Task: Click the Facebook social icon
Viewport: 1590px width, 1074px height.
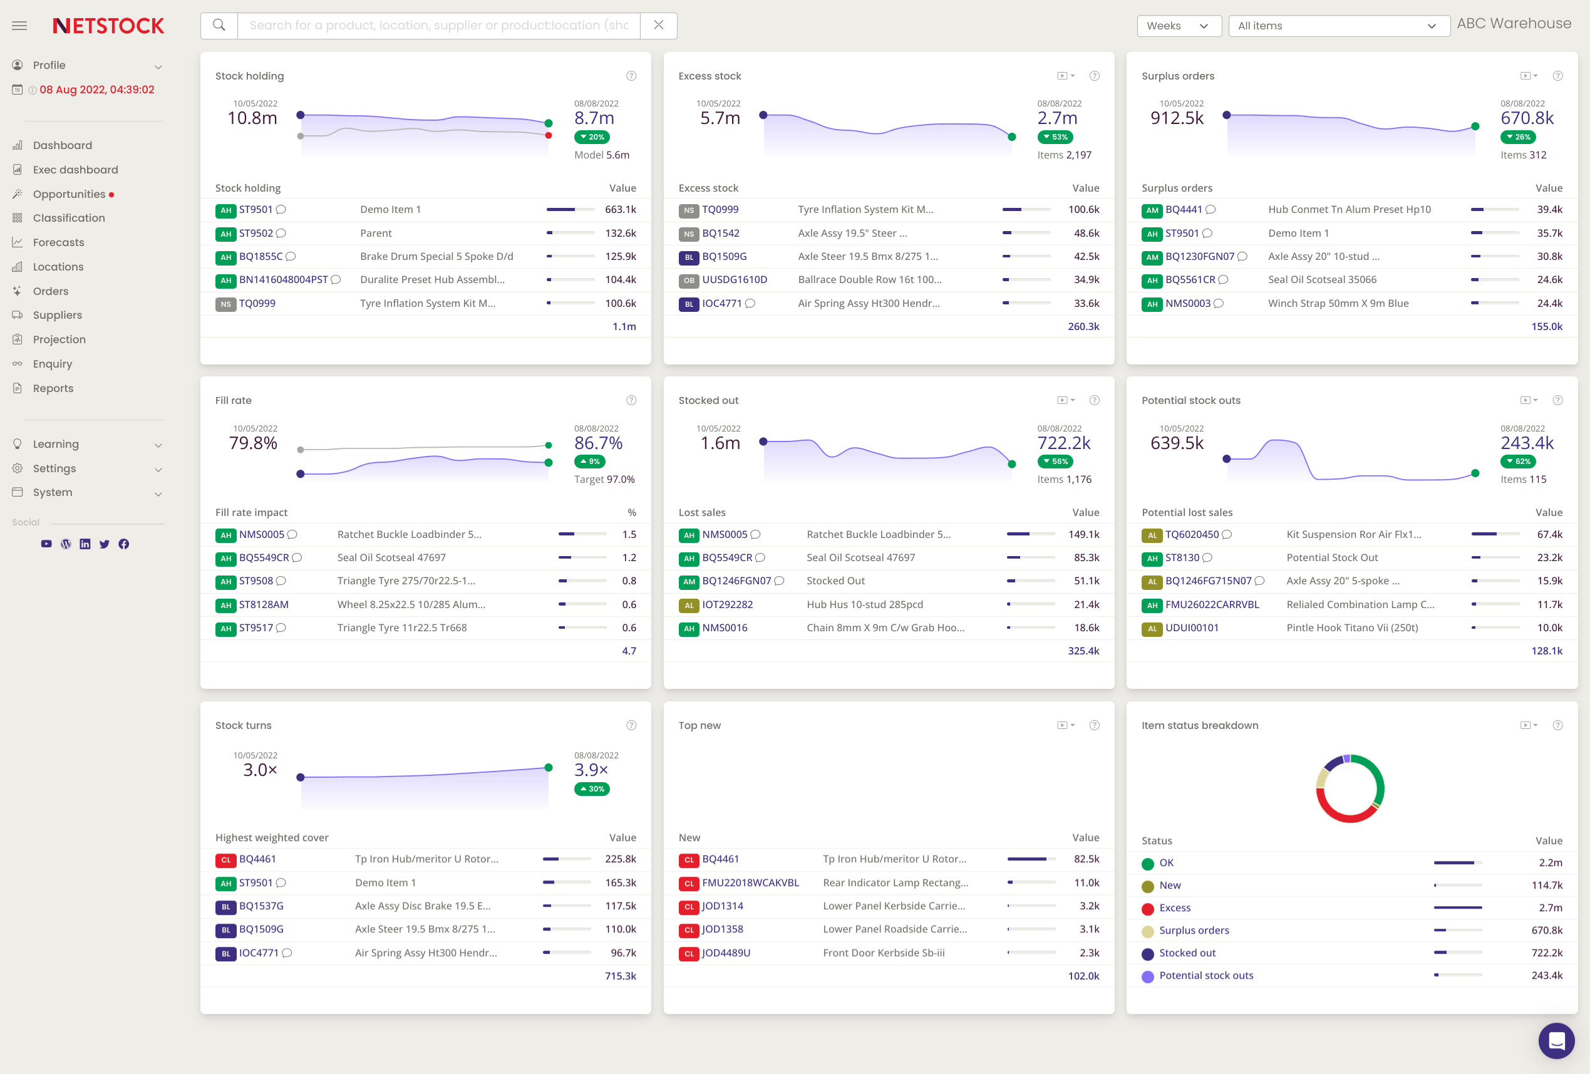Action: click(x=124, y=544)
